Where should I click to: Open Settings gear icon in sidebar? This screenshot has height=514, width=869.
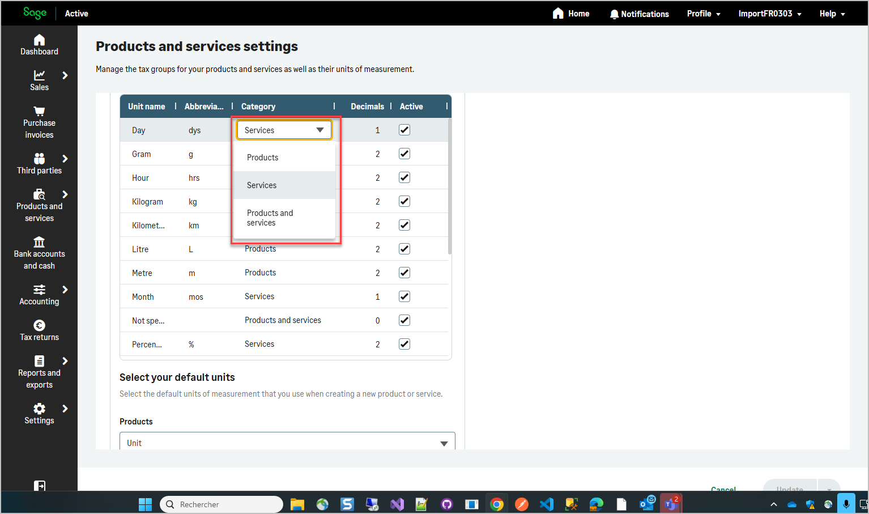[39, 409]
